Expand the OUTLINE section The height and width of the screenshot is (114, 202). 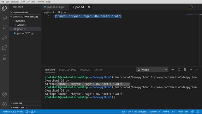17,103
